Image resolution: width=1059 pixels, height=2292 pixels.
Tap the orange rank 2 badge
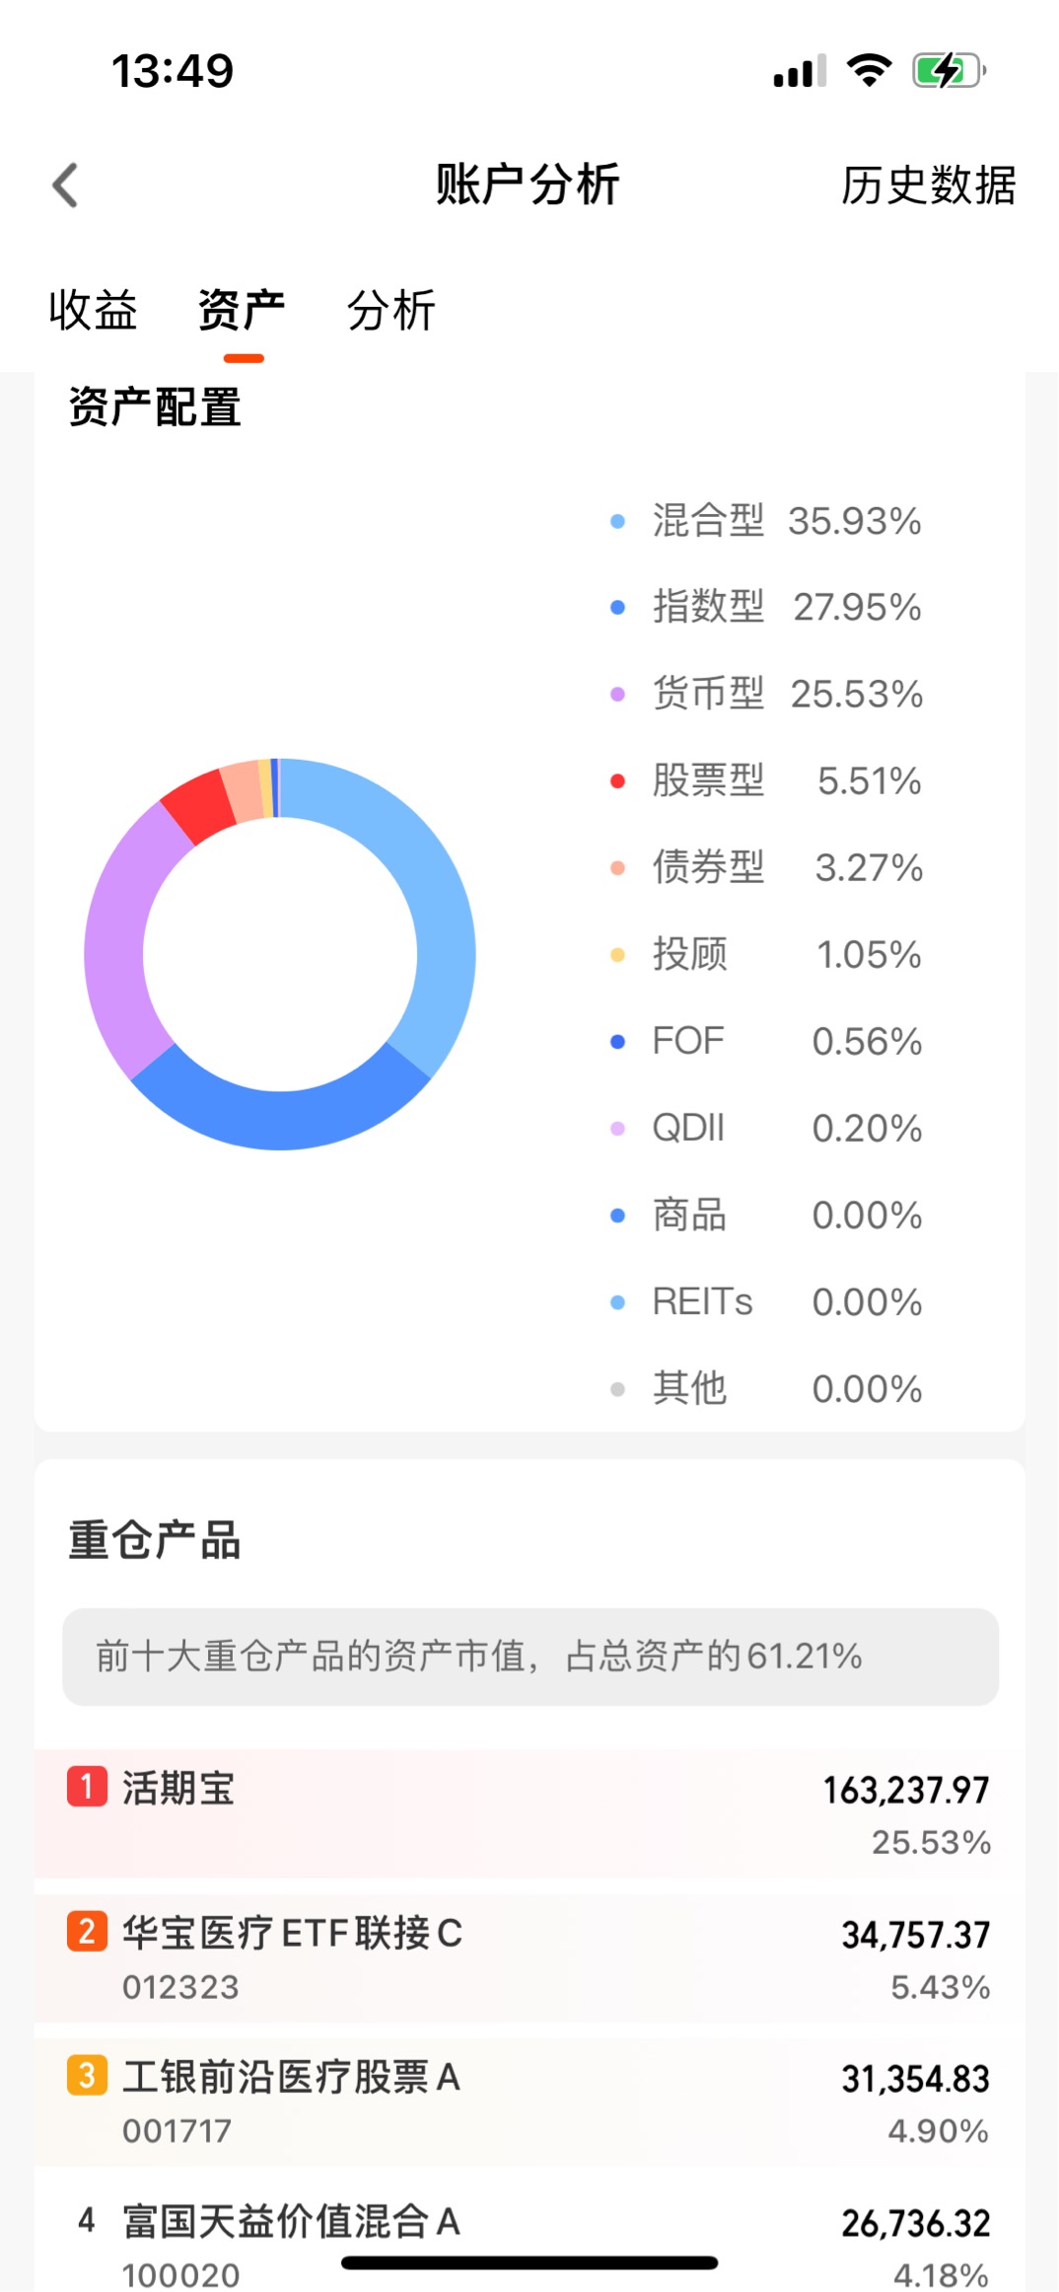pos(87,1931)
